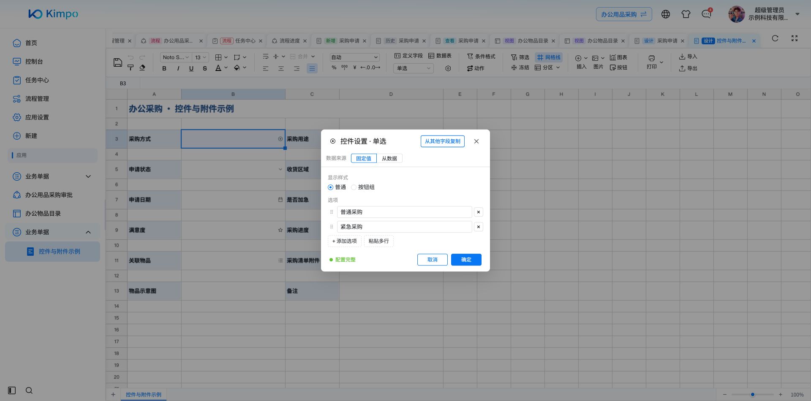
Task: Toggle underline formatting
Action: pyautogui.click(x=191, y=68)
